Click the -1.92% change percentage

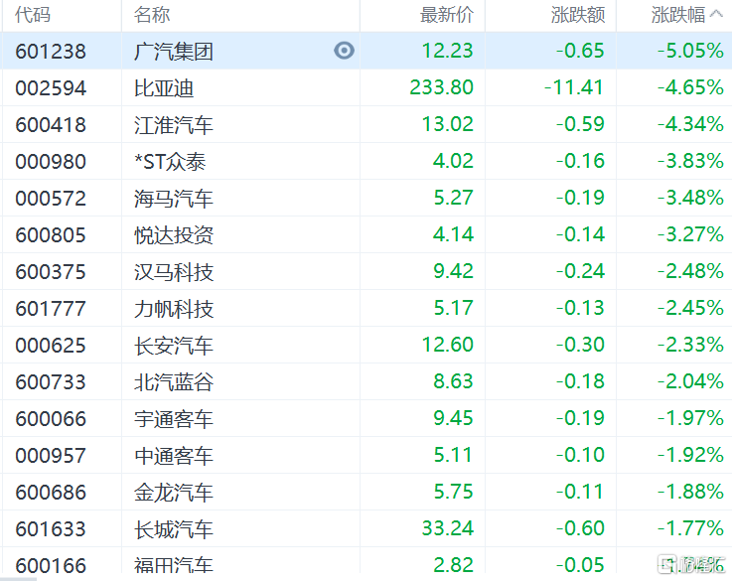click(x=690, y=455)
